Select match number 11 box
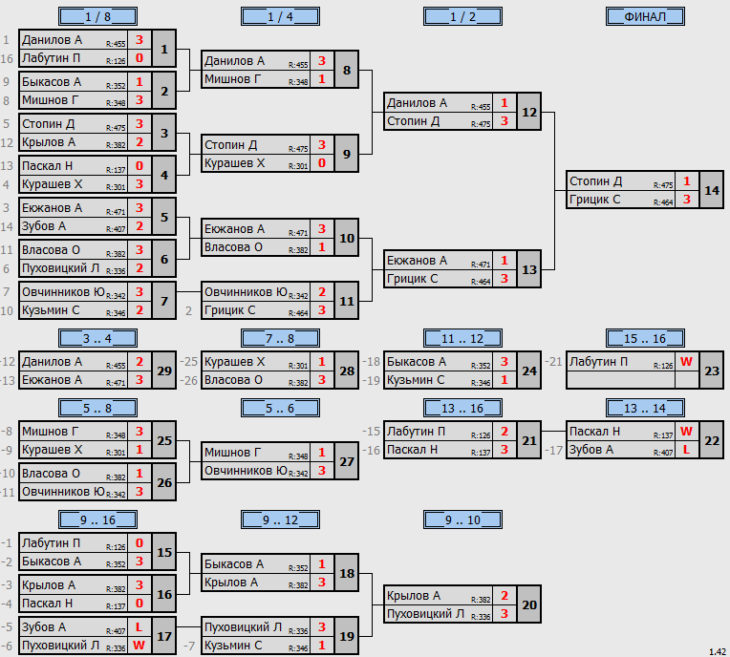730x657 pixels. click(x=347, y=301)
